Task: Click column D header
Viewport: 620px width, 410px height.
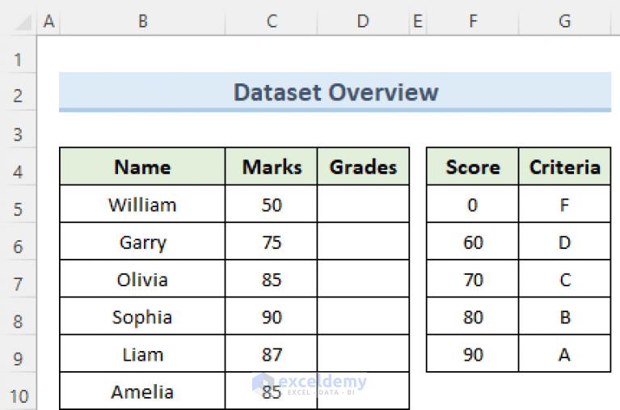Action: (363, 21)
